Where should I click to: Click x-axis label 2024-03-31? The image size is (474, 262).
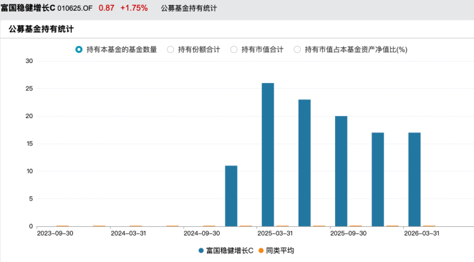[128, 233]
